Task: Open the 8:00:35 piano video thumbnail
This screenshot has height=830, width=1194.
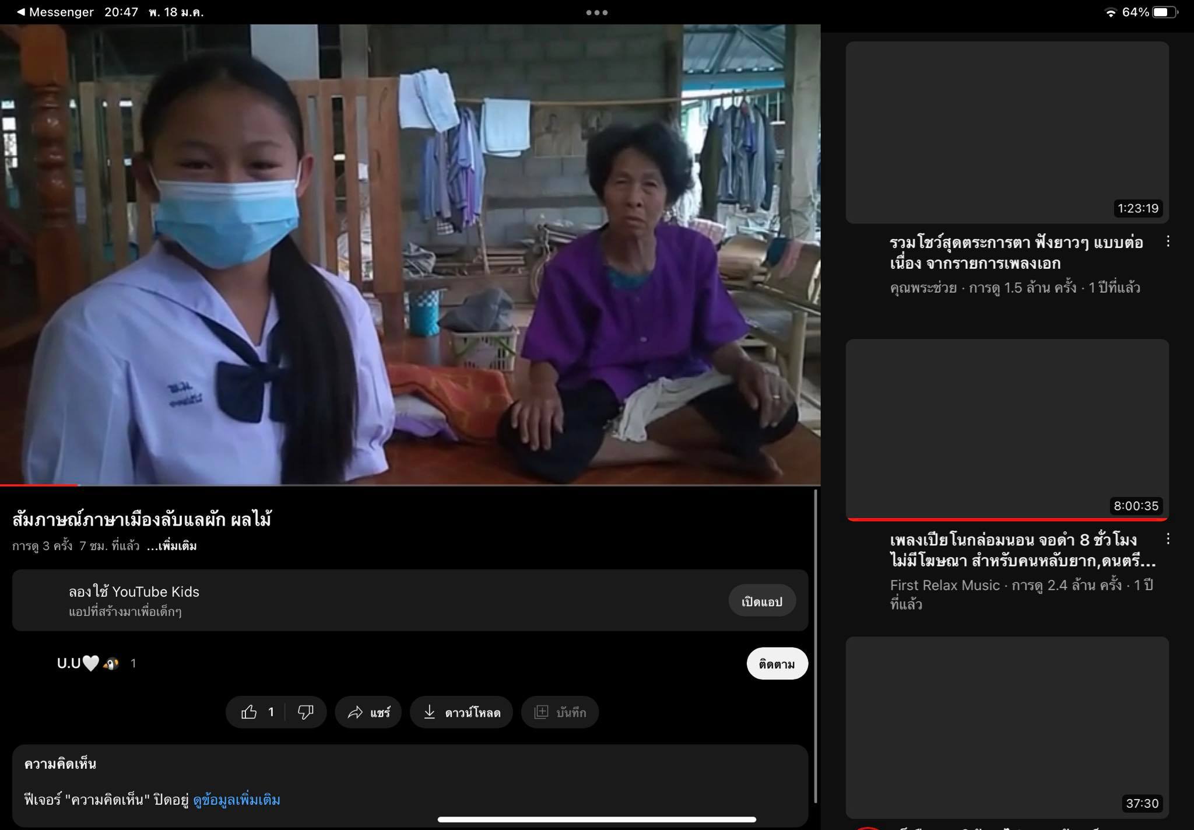Action: (x=1007, y=429)
